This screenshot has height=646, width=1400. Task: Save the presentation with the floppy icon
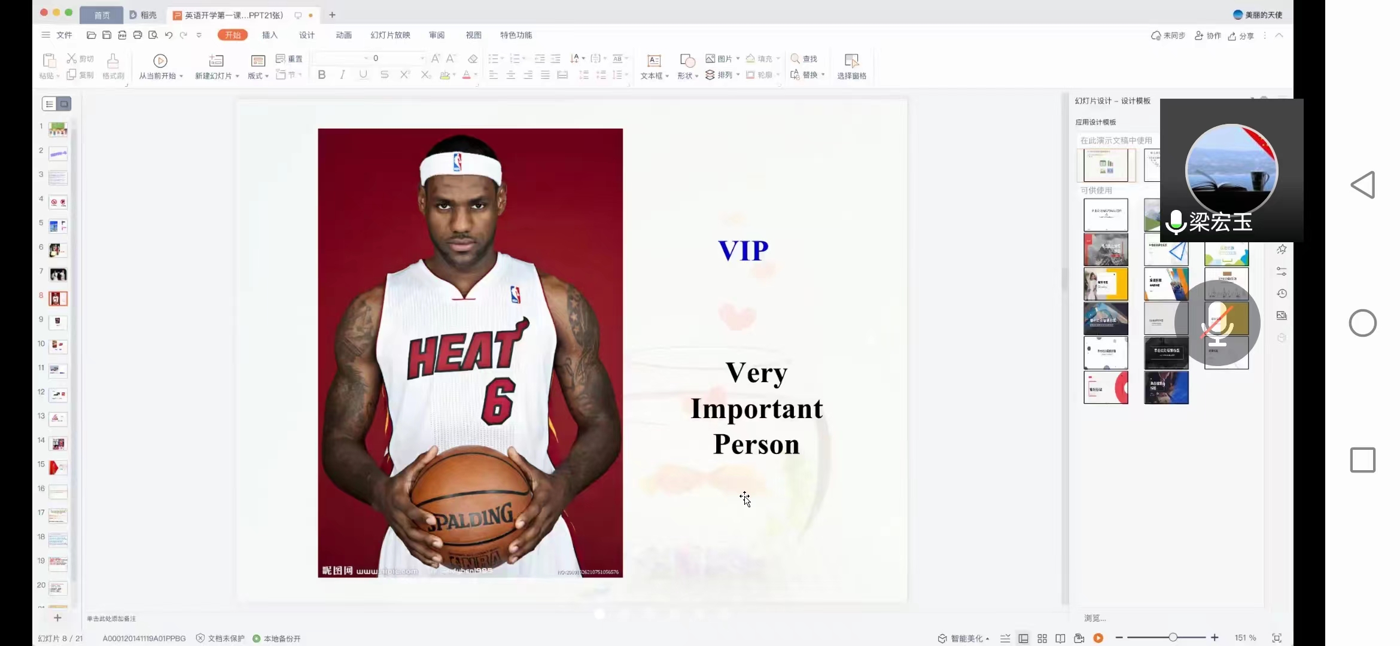point(106,35)
